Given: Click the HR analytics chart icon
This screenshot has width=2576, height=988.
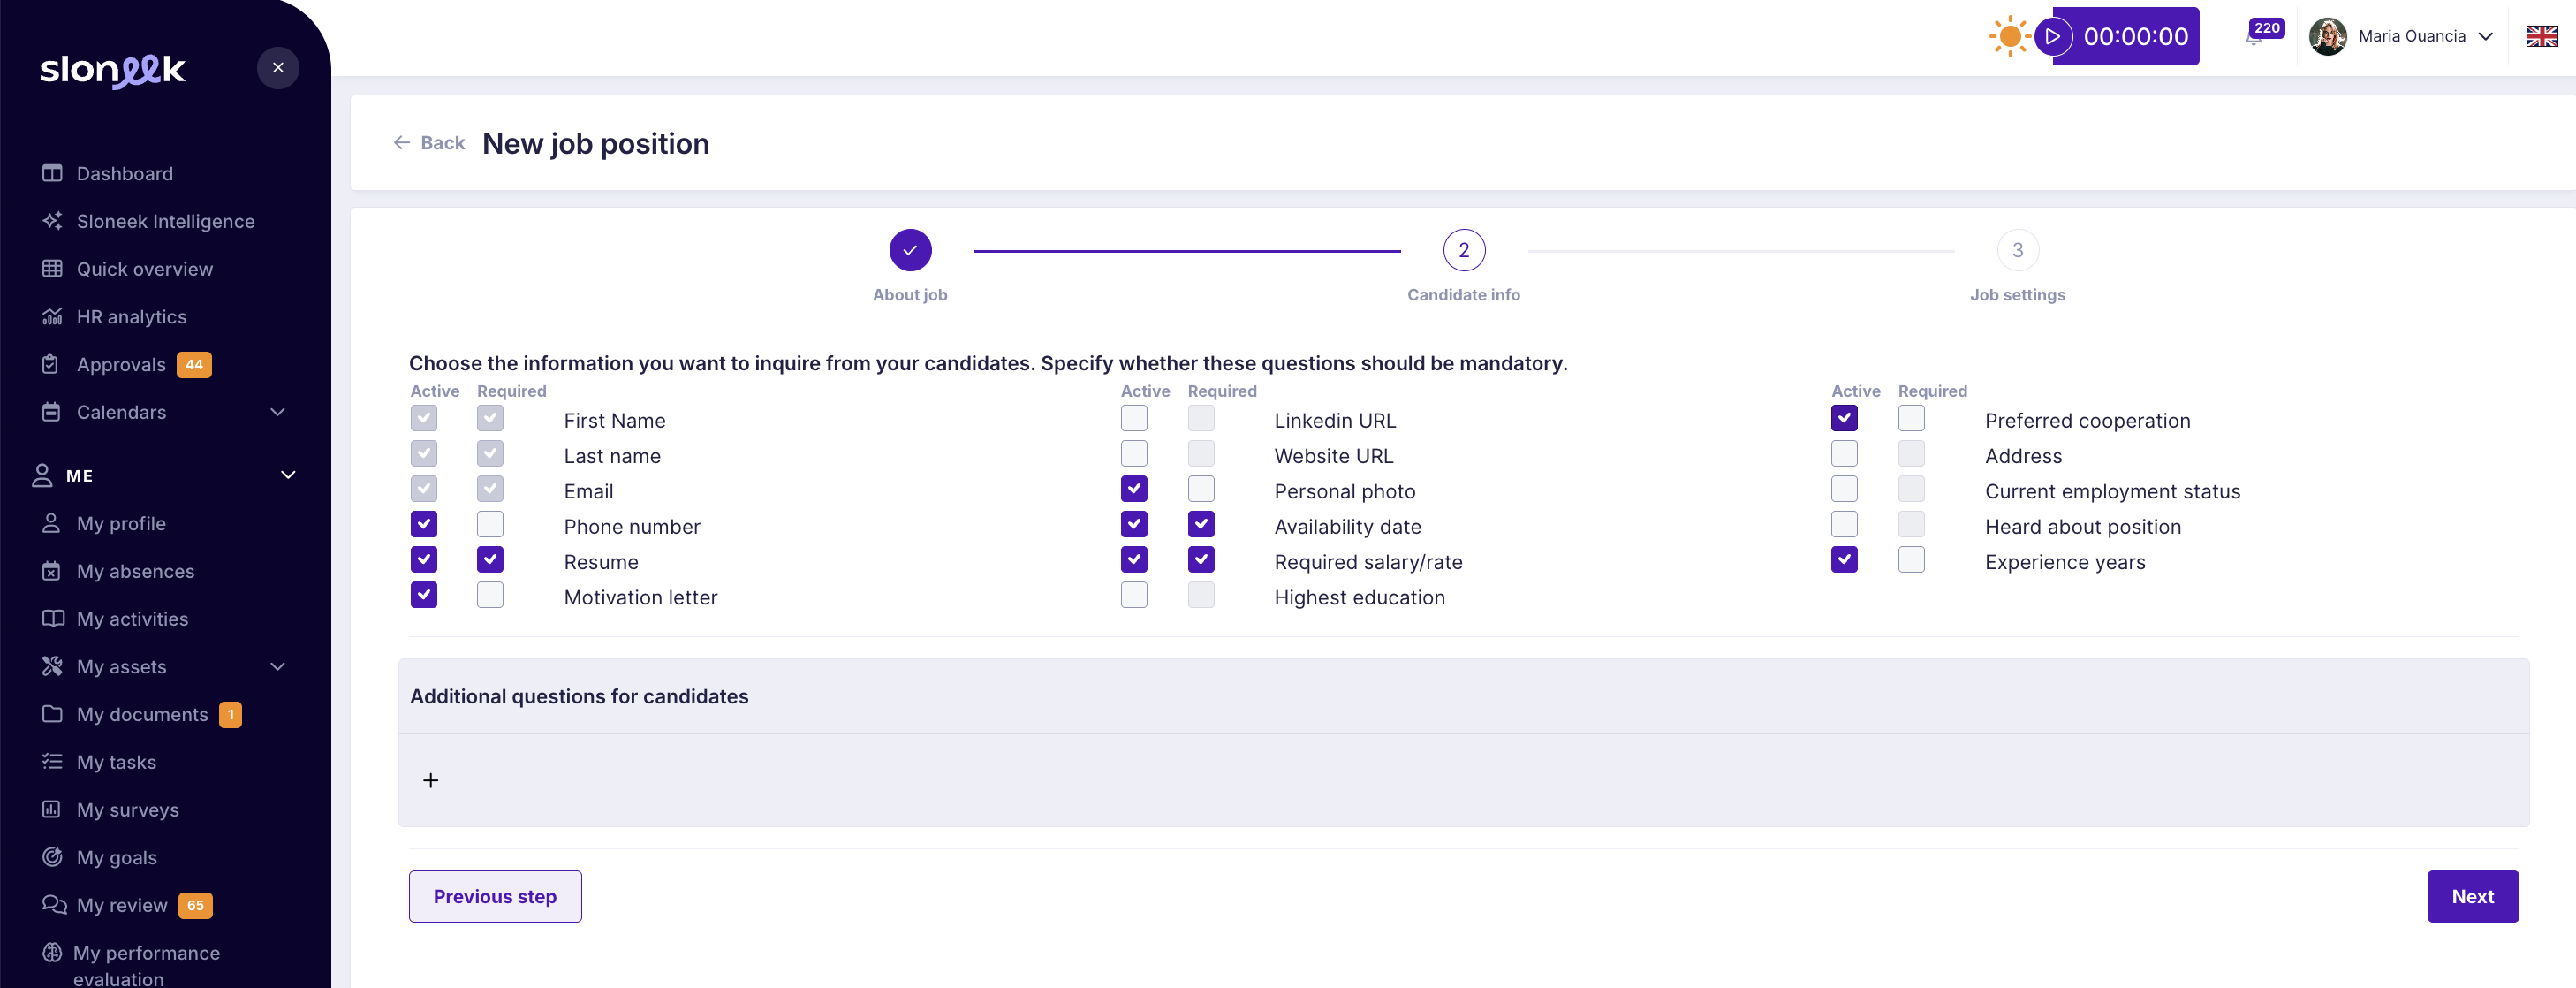Looking at the screenshot, I should coord(52,317).
